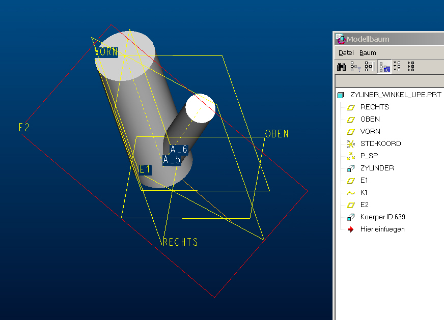This screenshot has width=444, height=320.
Task: Open the tree columns display icon
Action: (x=370, y=67)
